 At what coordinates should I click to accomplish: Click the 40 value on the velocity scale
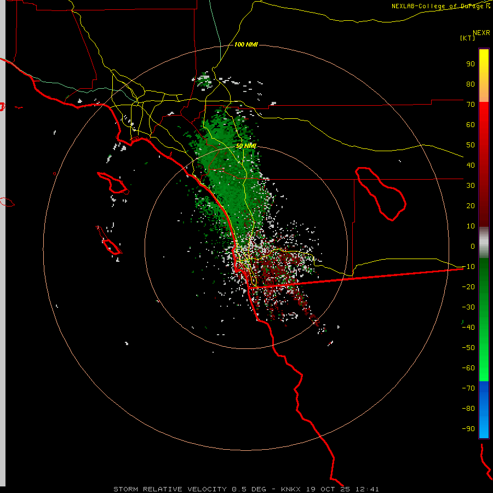[x=471, y=165]
